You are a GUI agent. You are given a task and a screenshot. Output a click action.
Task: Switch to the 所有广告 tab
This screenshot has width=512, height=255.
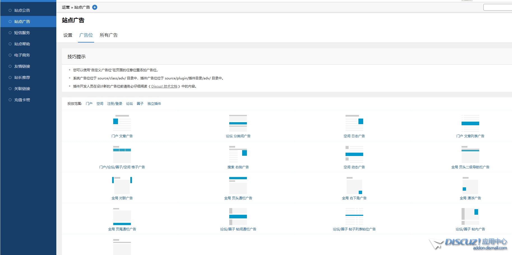pos(108,35)
